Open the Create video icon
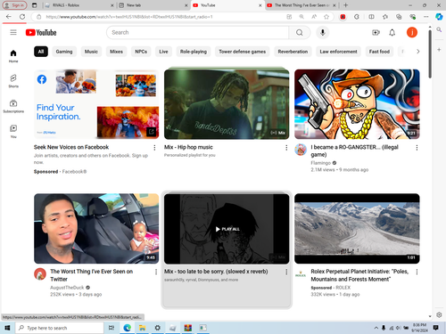Image resolution: width=446 pixels, height=334 pixels. (376, 32)
